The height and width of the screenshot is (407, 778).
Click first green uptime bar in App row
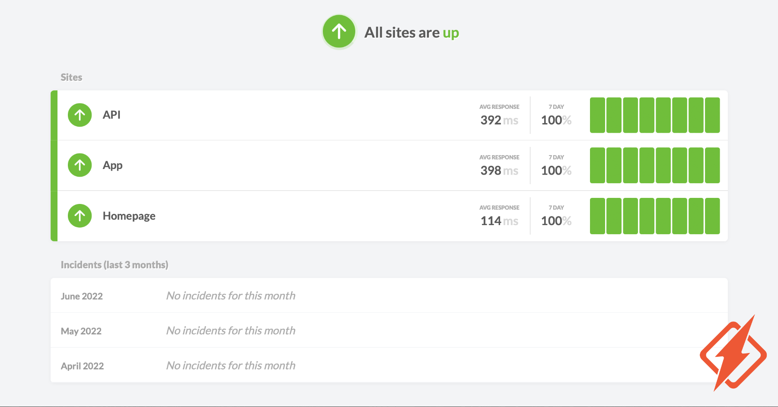click(x=597, y=165)
